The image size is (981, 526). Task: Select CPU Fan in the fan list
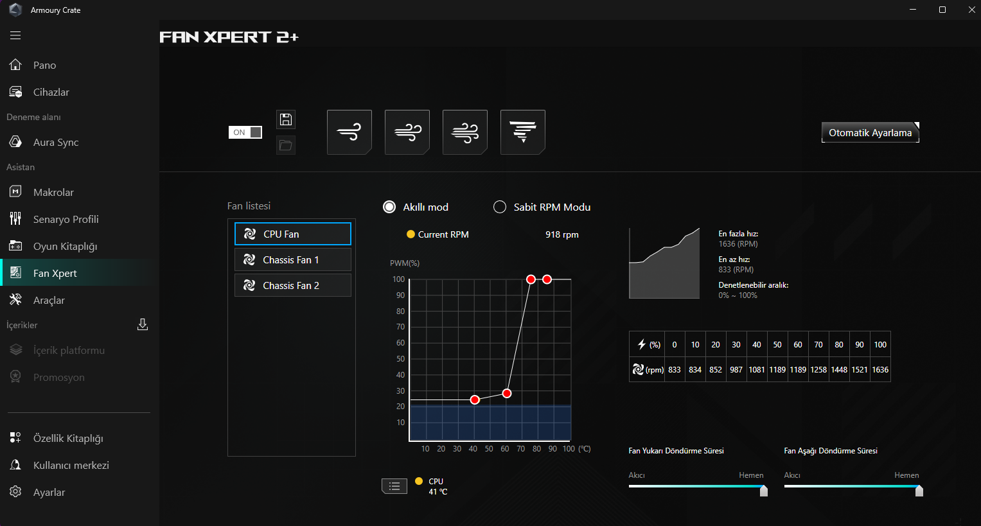tap(293, 234)
